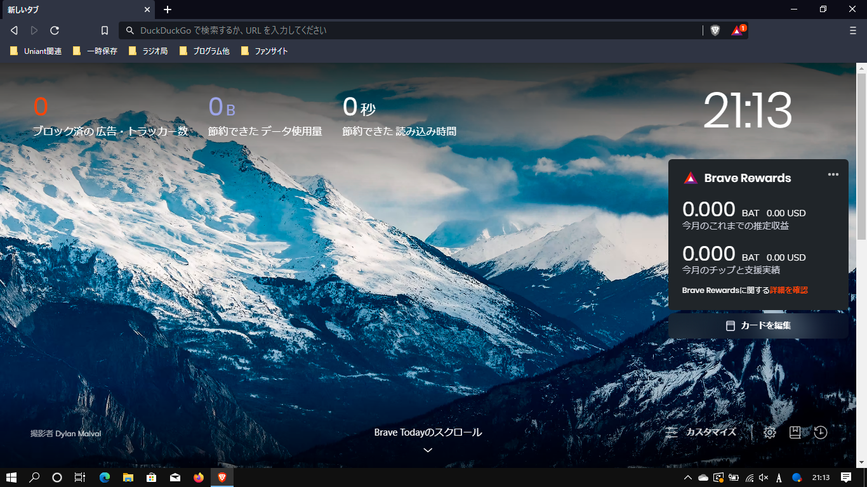Click the カードを編集 button

point(758,326)
